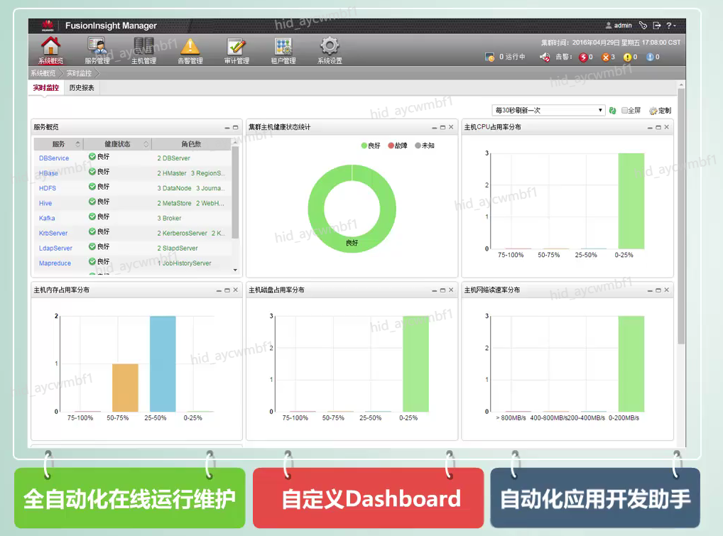723x536 pixels.
Task: Toggle the 全屏 fullscreen checkbox
Action: 624,110
